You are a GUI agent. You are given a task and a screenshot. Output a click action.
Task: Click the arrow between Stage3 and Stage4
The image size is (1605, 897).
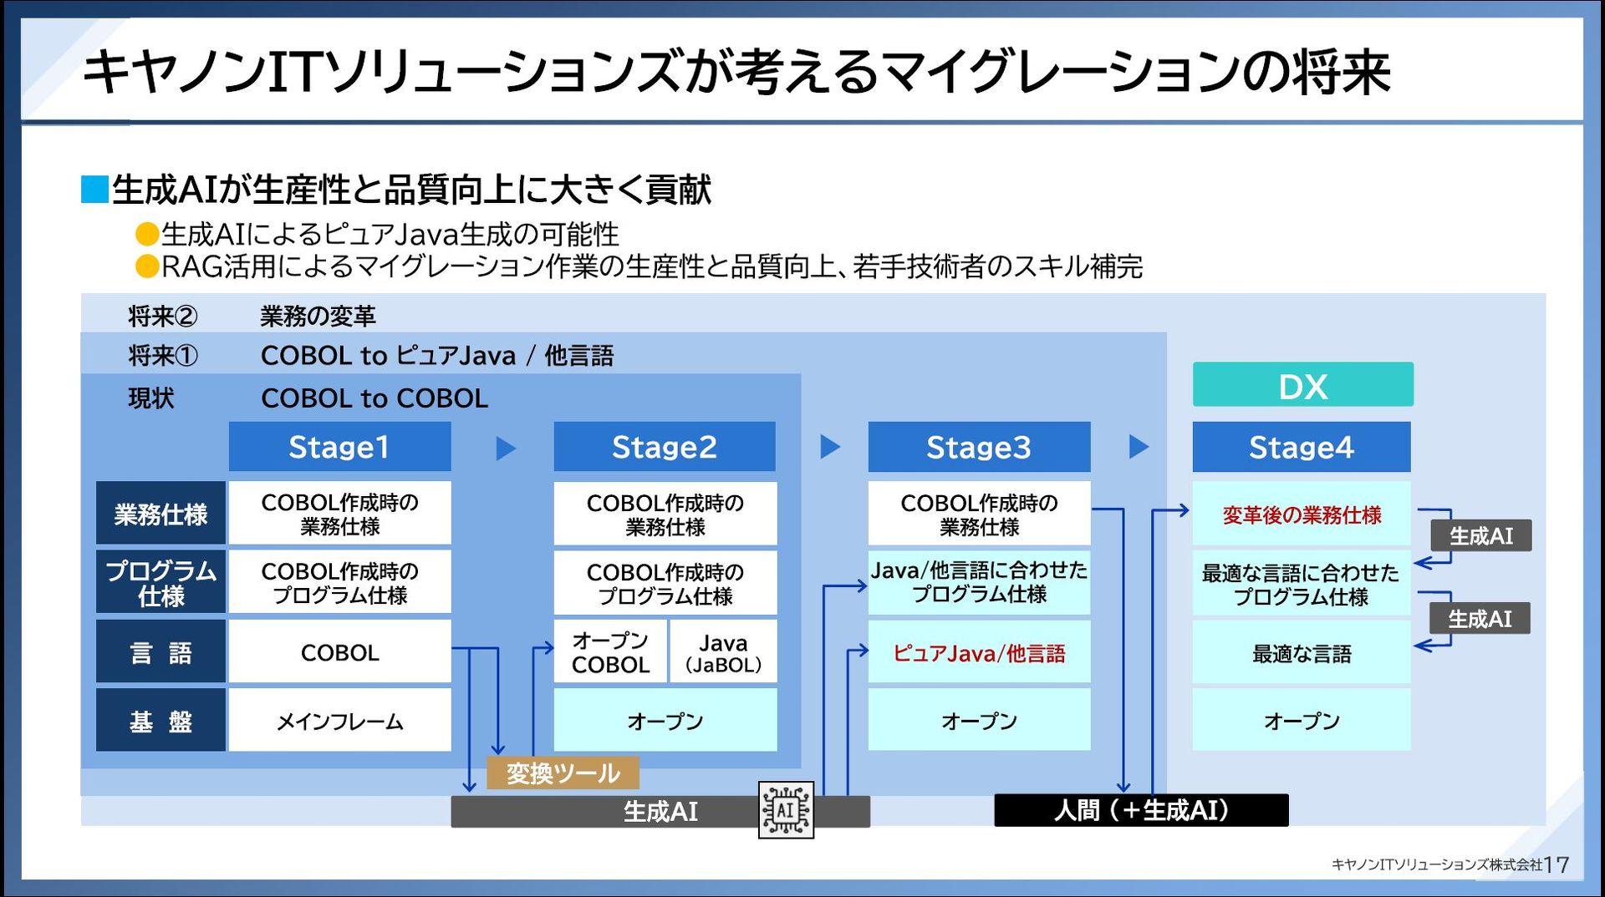(1139, 447)
